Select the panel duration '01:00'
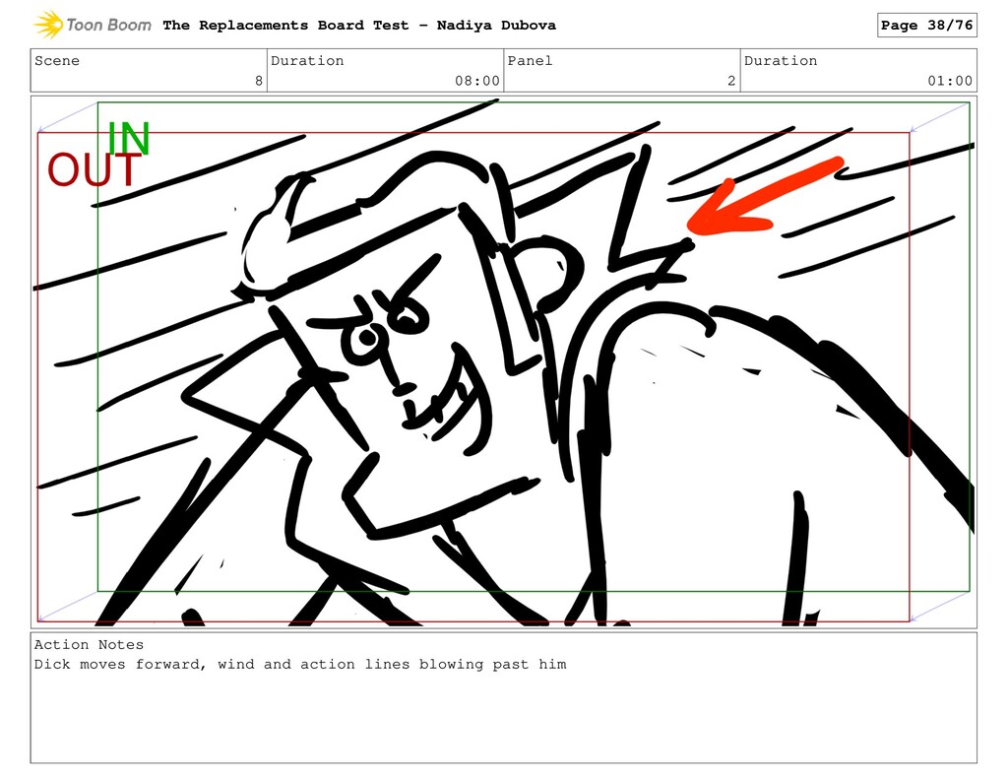Screen dimensions: 1008x781 tap(950, 81)
